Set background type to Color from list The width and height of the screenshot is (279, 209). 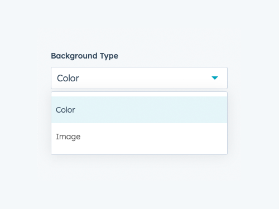pos(139,110)
